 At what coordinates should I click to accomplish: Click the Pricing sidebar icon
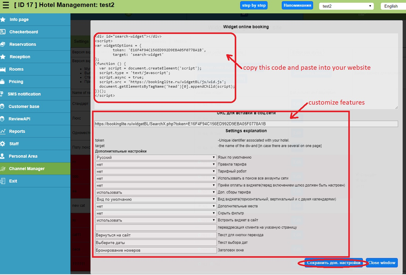coord(3,82)
